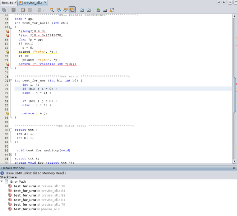Click the editor vertical scrollbar thumb

234,95
